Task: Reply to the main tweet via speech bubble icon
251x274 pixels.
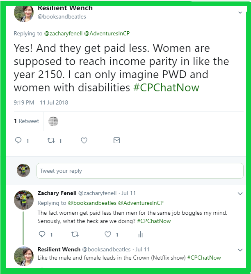Action: (18, 140)
